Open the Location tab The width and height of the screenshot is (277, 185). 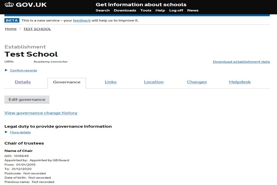coord(154,82)
